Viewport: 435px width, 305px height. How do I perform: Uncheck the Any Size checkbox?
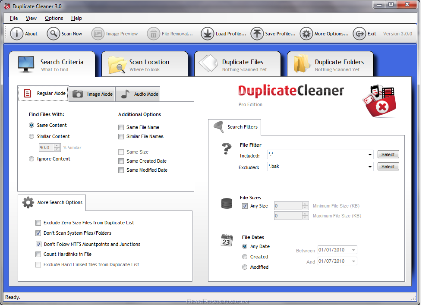(245, 206)
